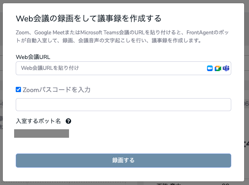The width and height of the screenshot is (249, 185).
Task: Click the Google Meet icon
Action: [x=218, y=68]
